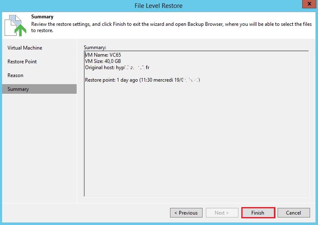Click Finish to open Backup Browser

pos(258,212)
